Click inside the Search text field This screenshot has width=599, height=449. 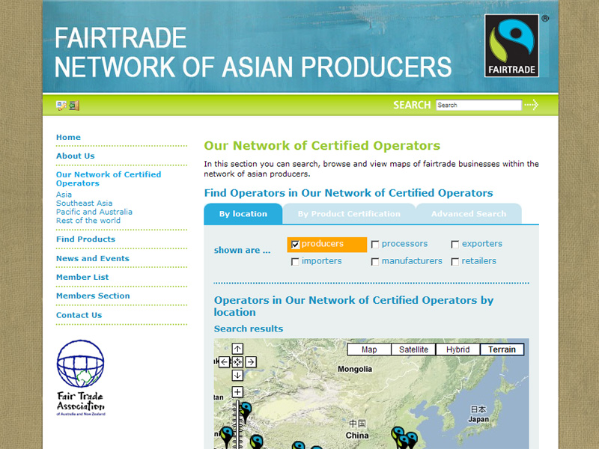[478, 105]
